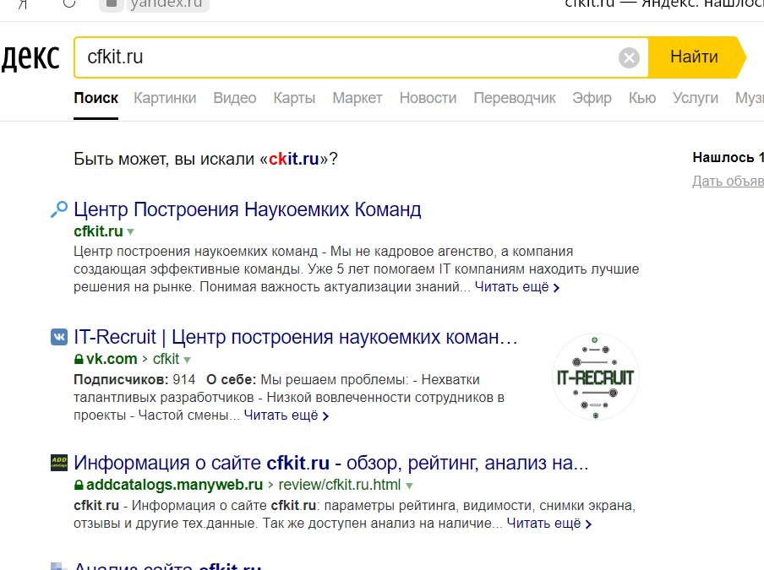Open the Маркет tab
This screenshot has height=570, width=764.
tap(357, 98)
